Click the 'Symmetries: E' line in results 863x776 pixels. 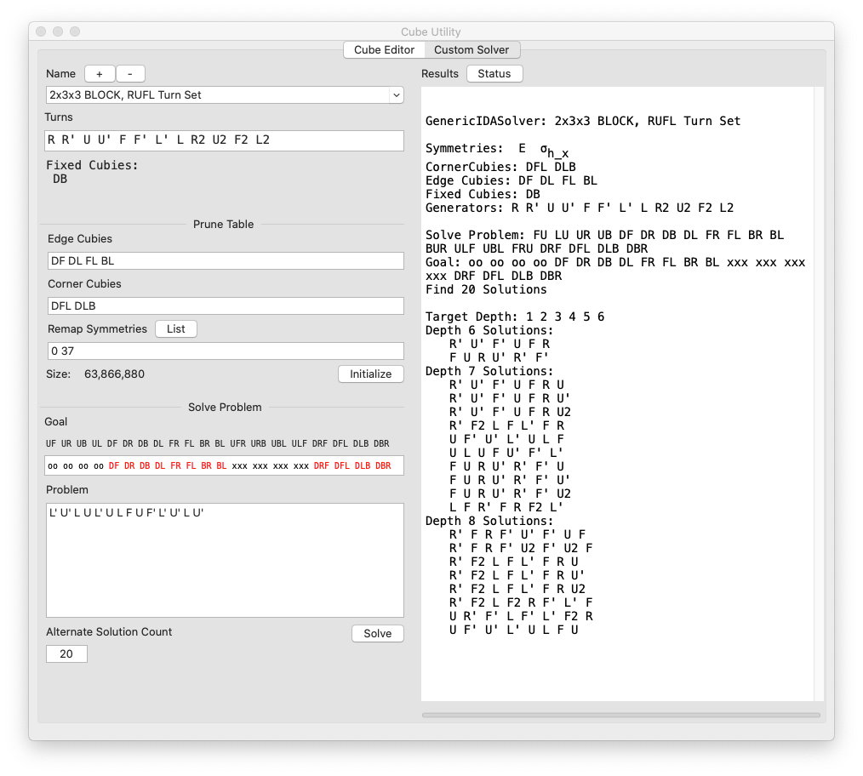pyautogui.click(x=497, y=149)
